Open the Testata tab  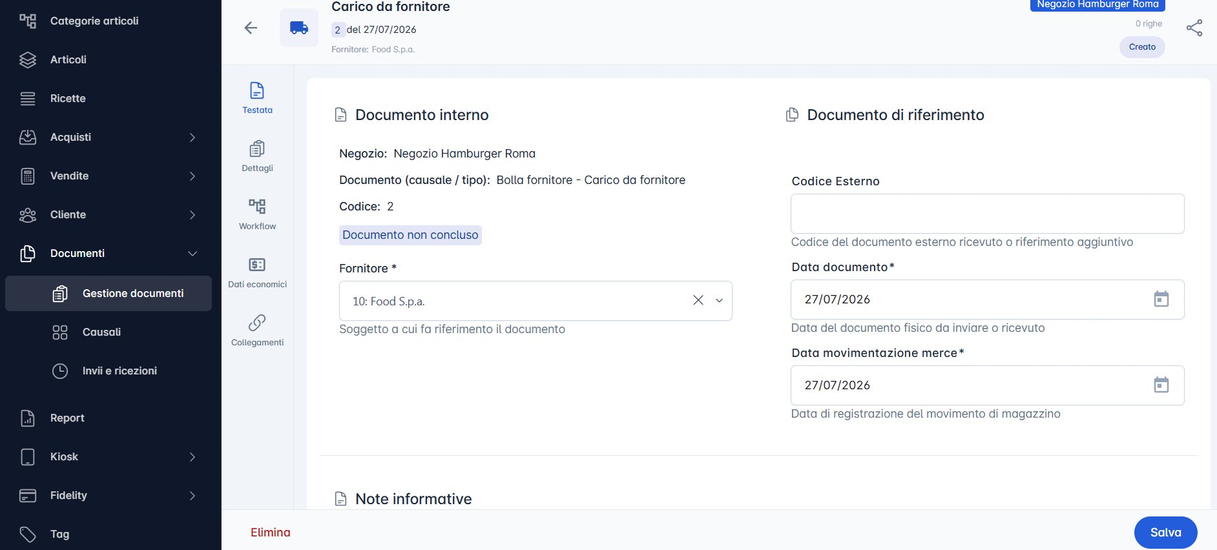pyautogui.click(x=257, y=98)
